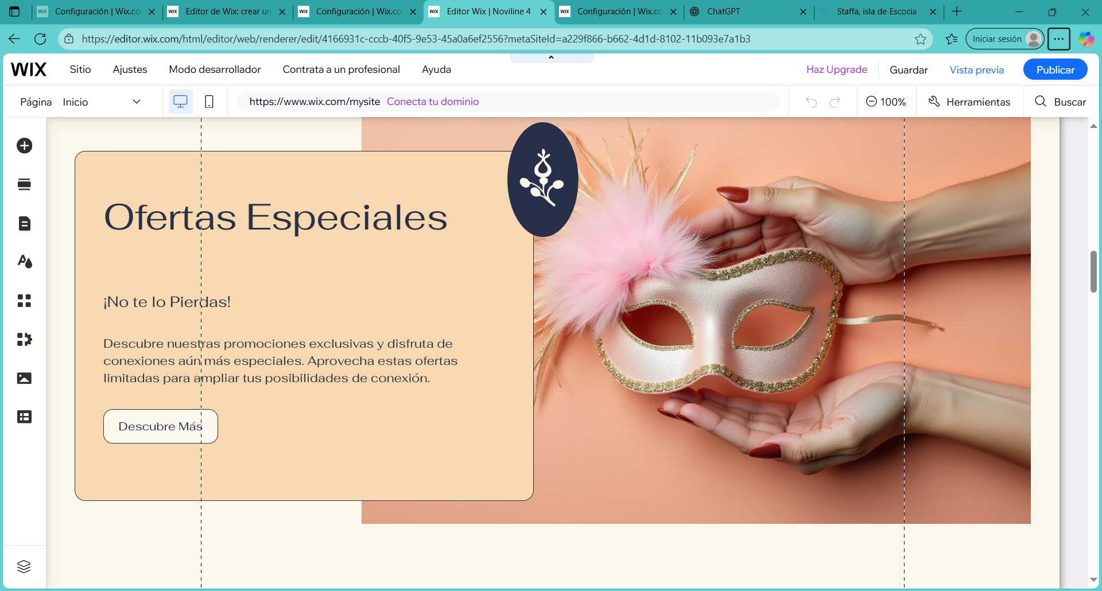Open the Business Solutions puzzle icon
The width and height of the screenshot is (1102, 591).
click(24, 339)
